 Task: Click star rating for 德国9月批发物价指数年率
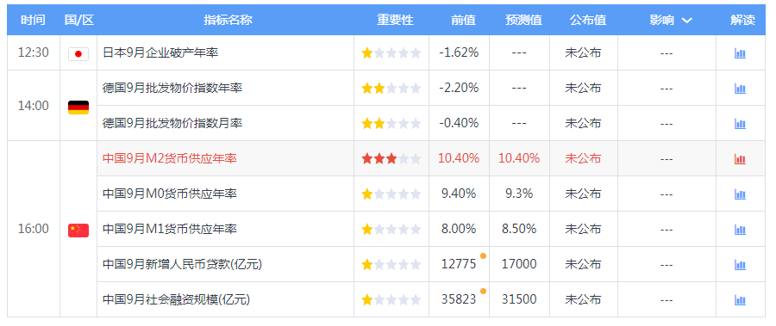[x=391, y=89]
